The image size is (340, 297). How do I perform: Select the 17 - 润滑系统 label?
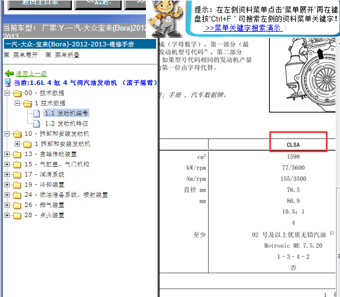44,174
